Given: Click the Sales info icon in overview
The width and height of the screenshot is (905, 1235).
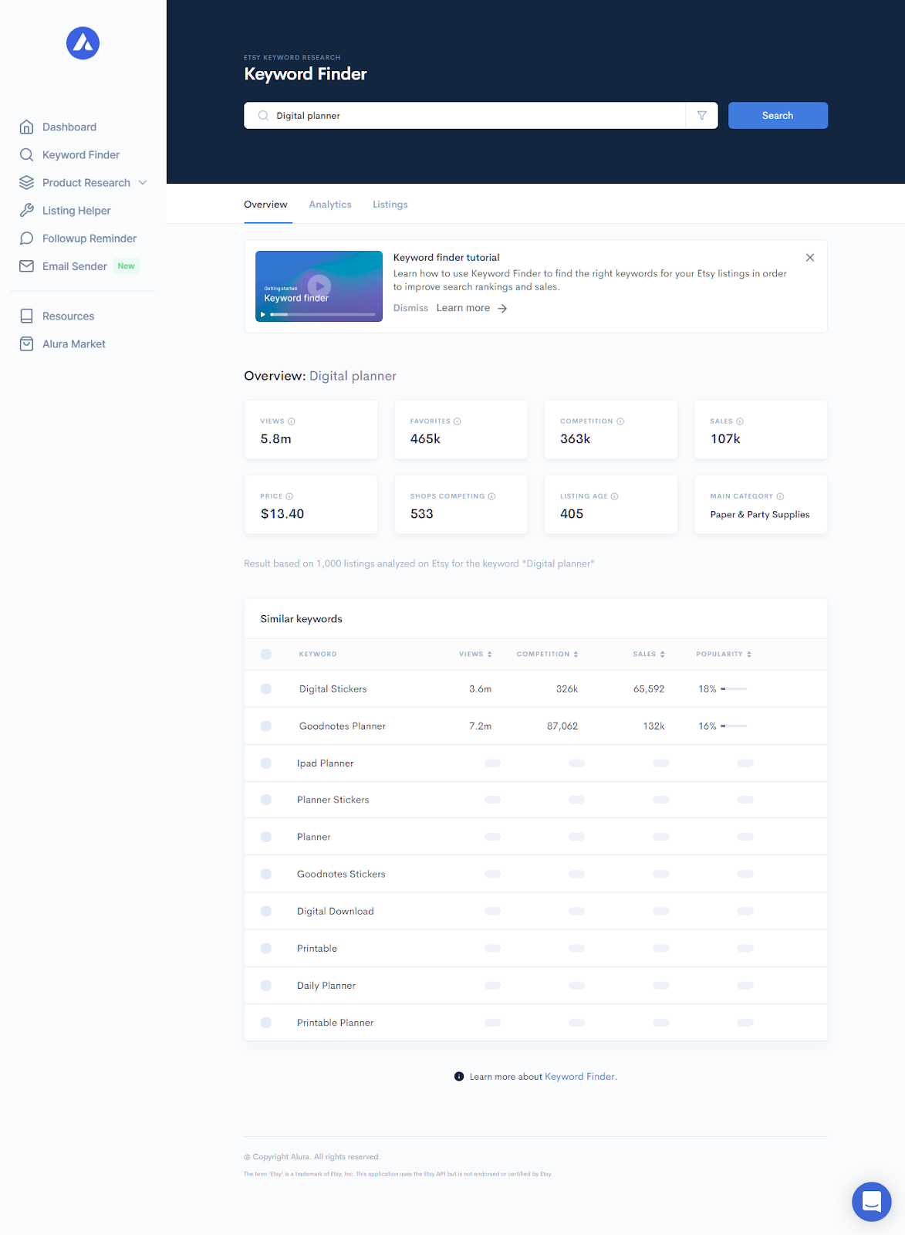Looking at the screenshot, I should 740,421.
